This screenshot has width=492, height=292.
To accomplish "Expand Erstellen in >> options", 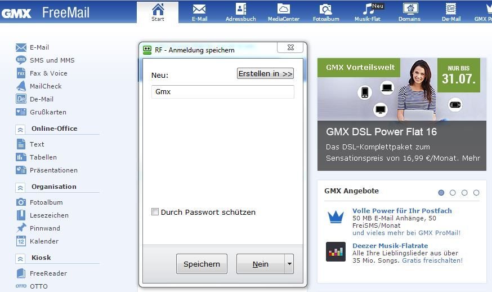I will coord(266,73).
